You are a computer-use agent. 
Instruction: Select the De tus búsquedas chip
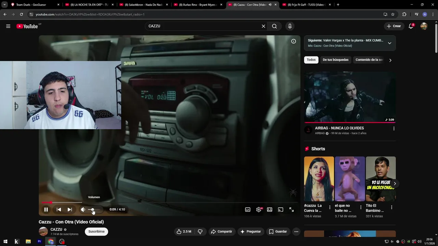click(x=336, y=60)
